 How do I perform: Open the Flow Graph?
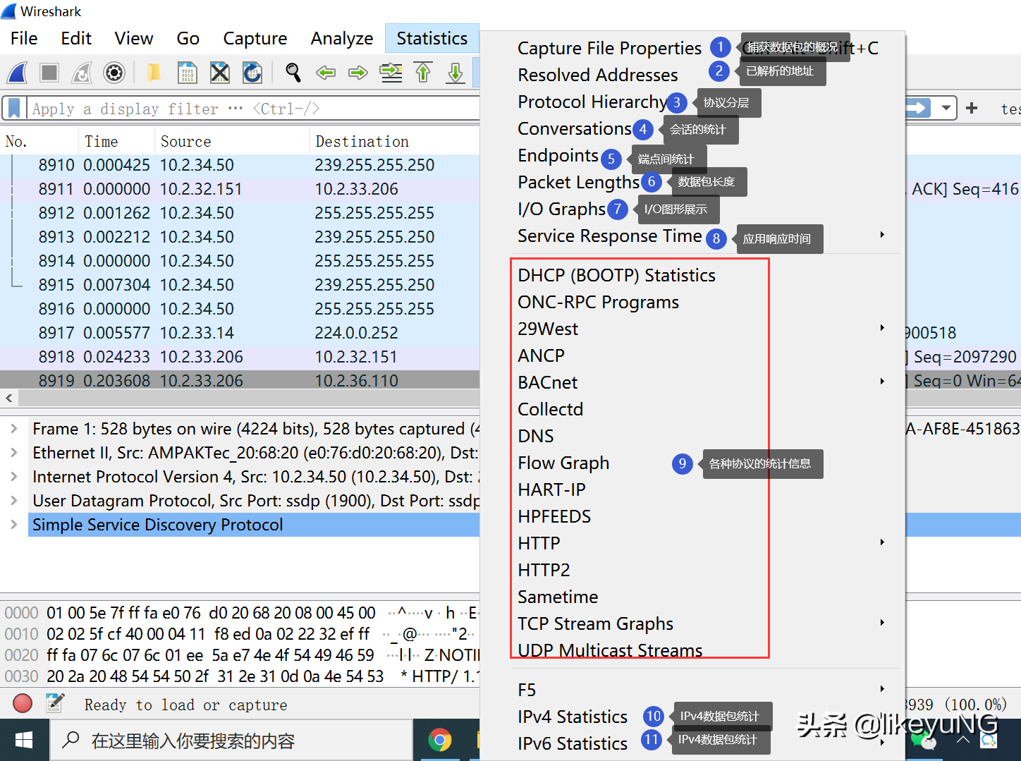563,463
